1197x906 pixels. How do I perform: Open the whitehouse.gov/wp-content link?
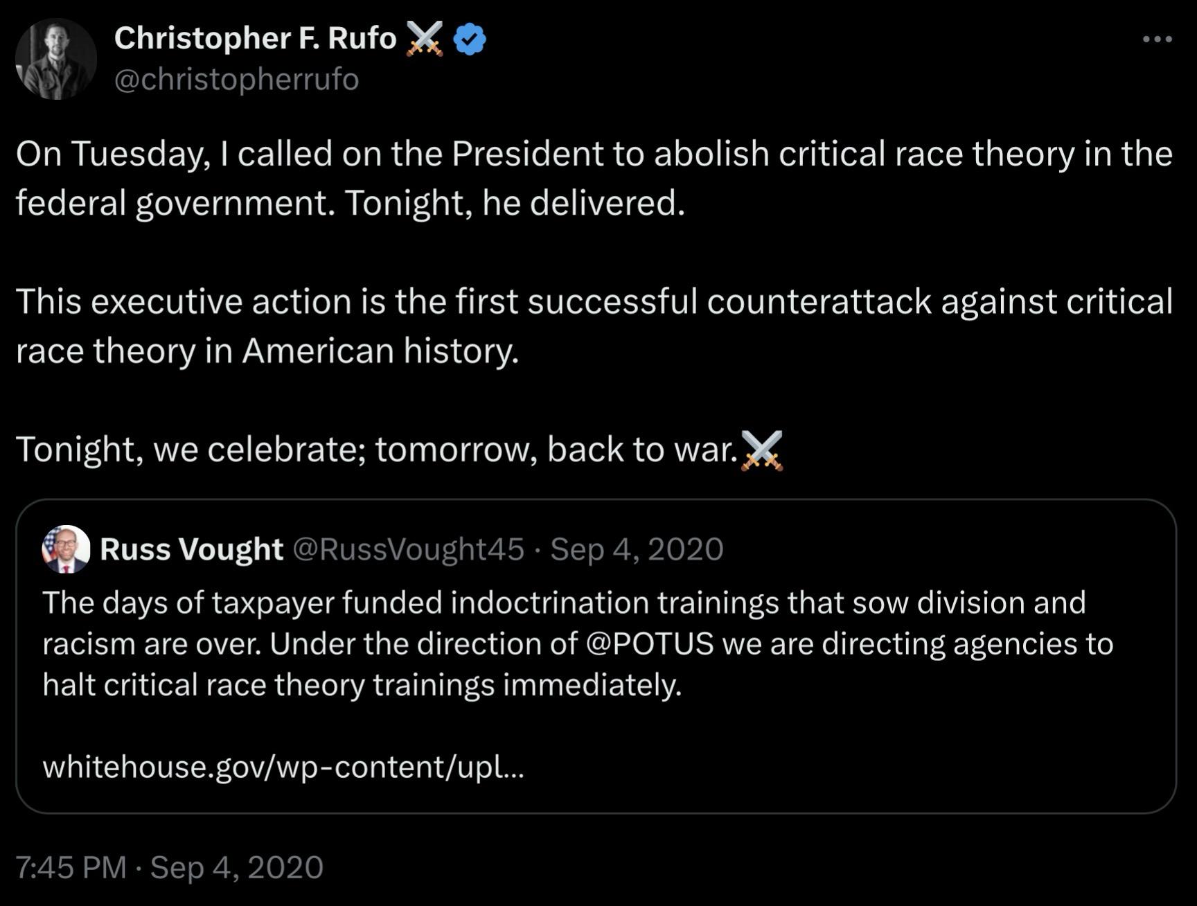(283, 767)
